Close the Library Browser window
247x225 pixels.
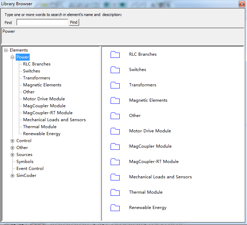point(242,4)
